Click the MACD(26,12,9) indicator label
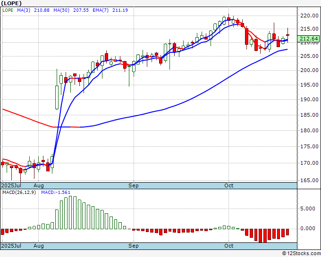 pos(19,193)
